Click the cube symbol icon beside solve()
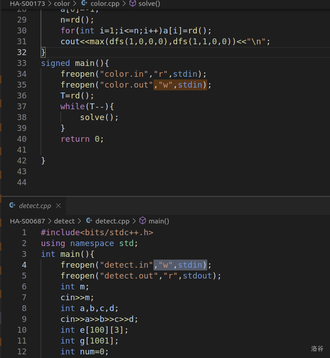 point(133,4)
